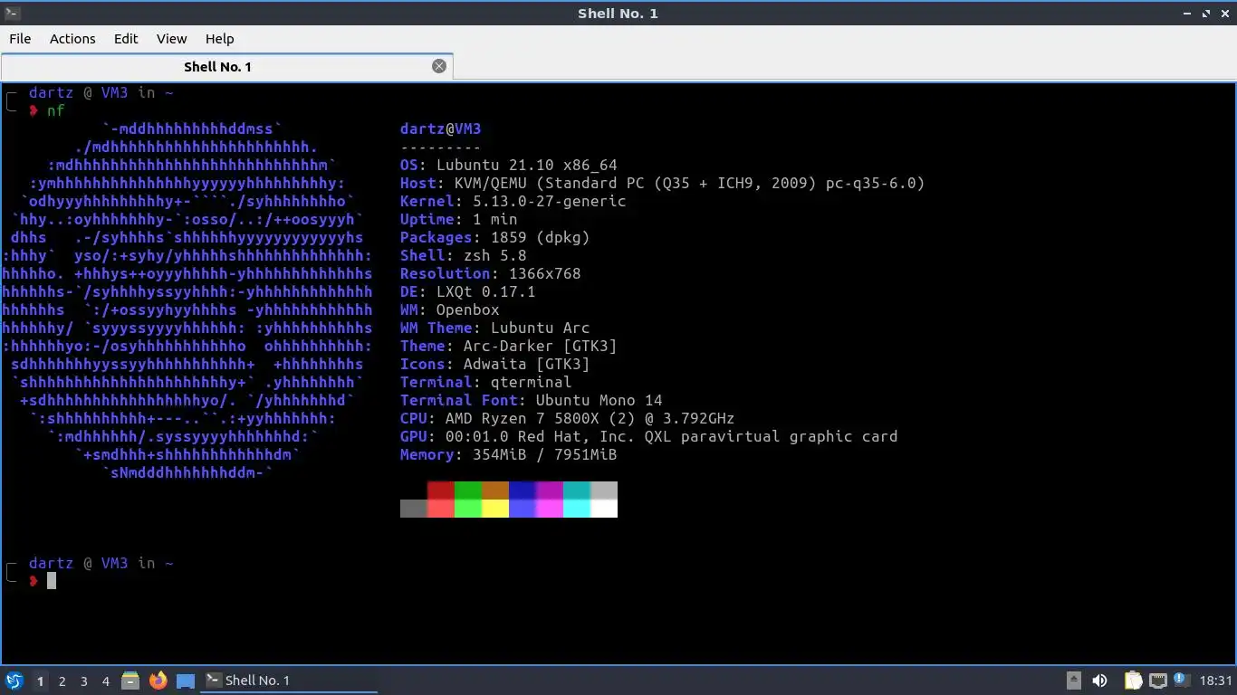Open the Help menu
Viewport: 1237px width, 695px height.
(219, 39)
